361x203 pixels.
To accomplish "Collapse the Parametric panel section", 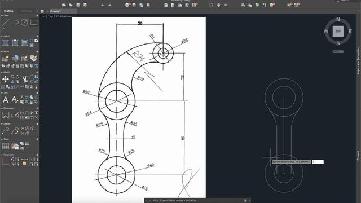I will [2, 155].
